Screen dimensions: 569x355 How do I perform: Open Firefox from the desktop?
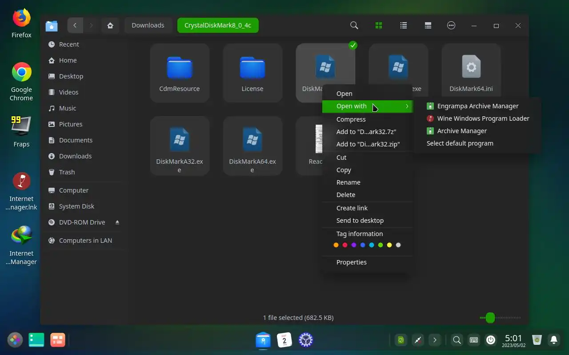click(21, 23)
